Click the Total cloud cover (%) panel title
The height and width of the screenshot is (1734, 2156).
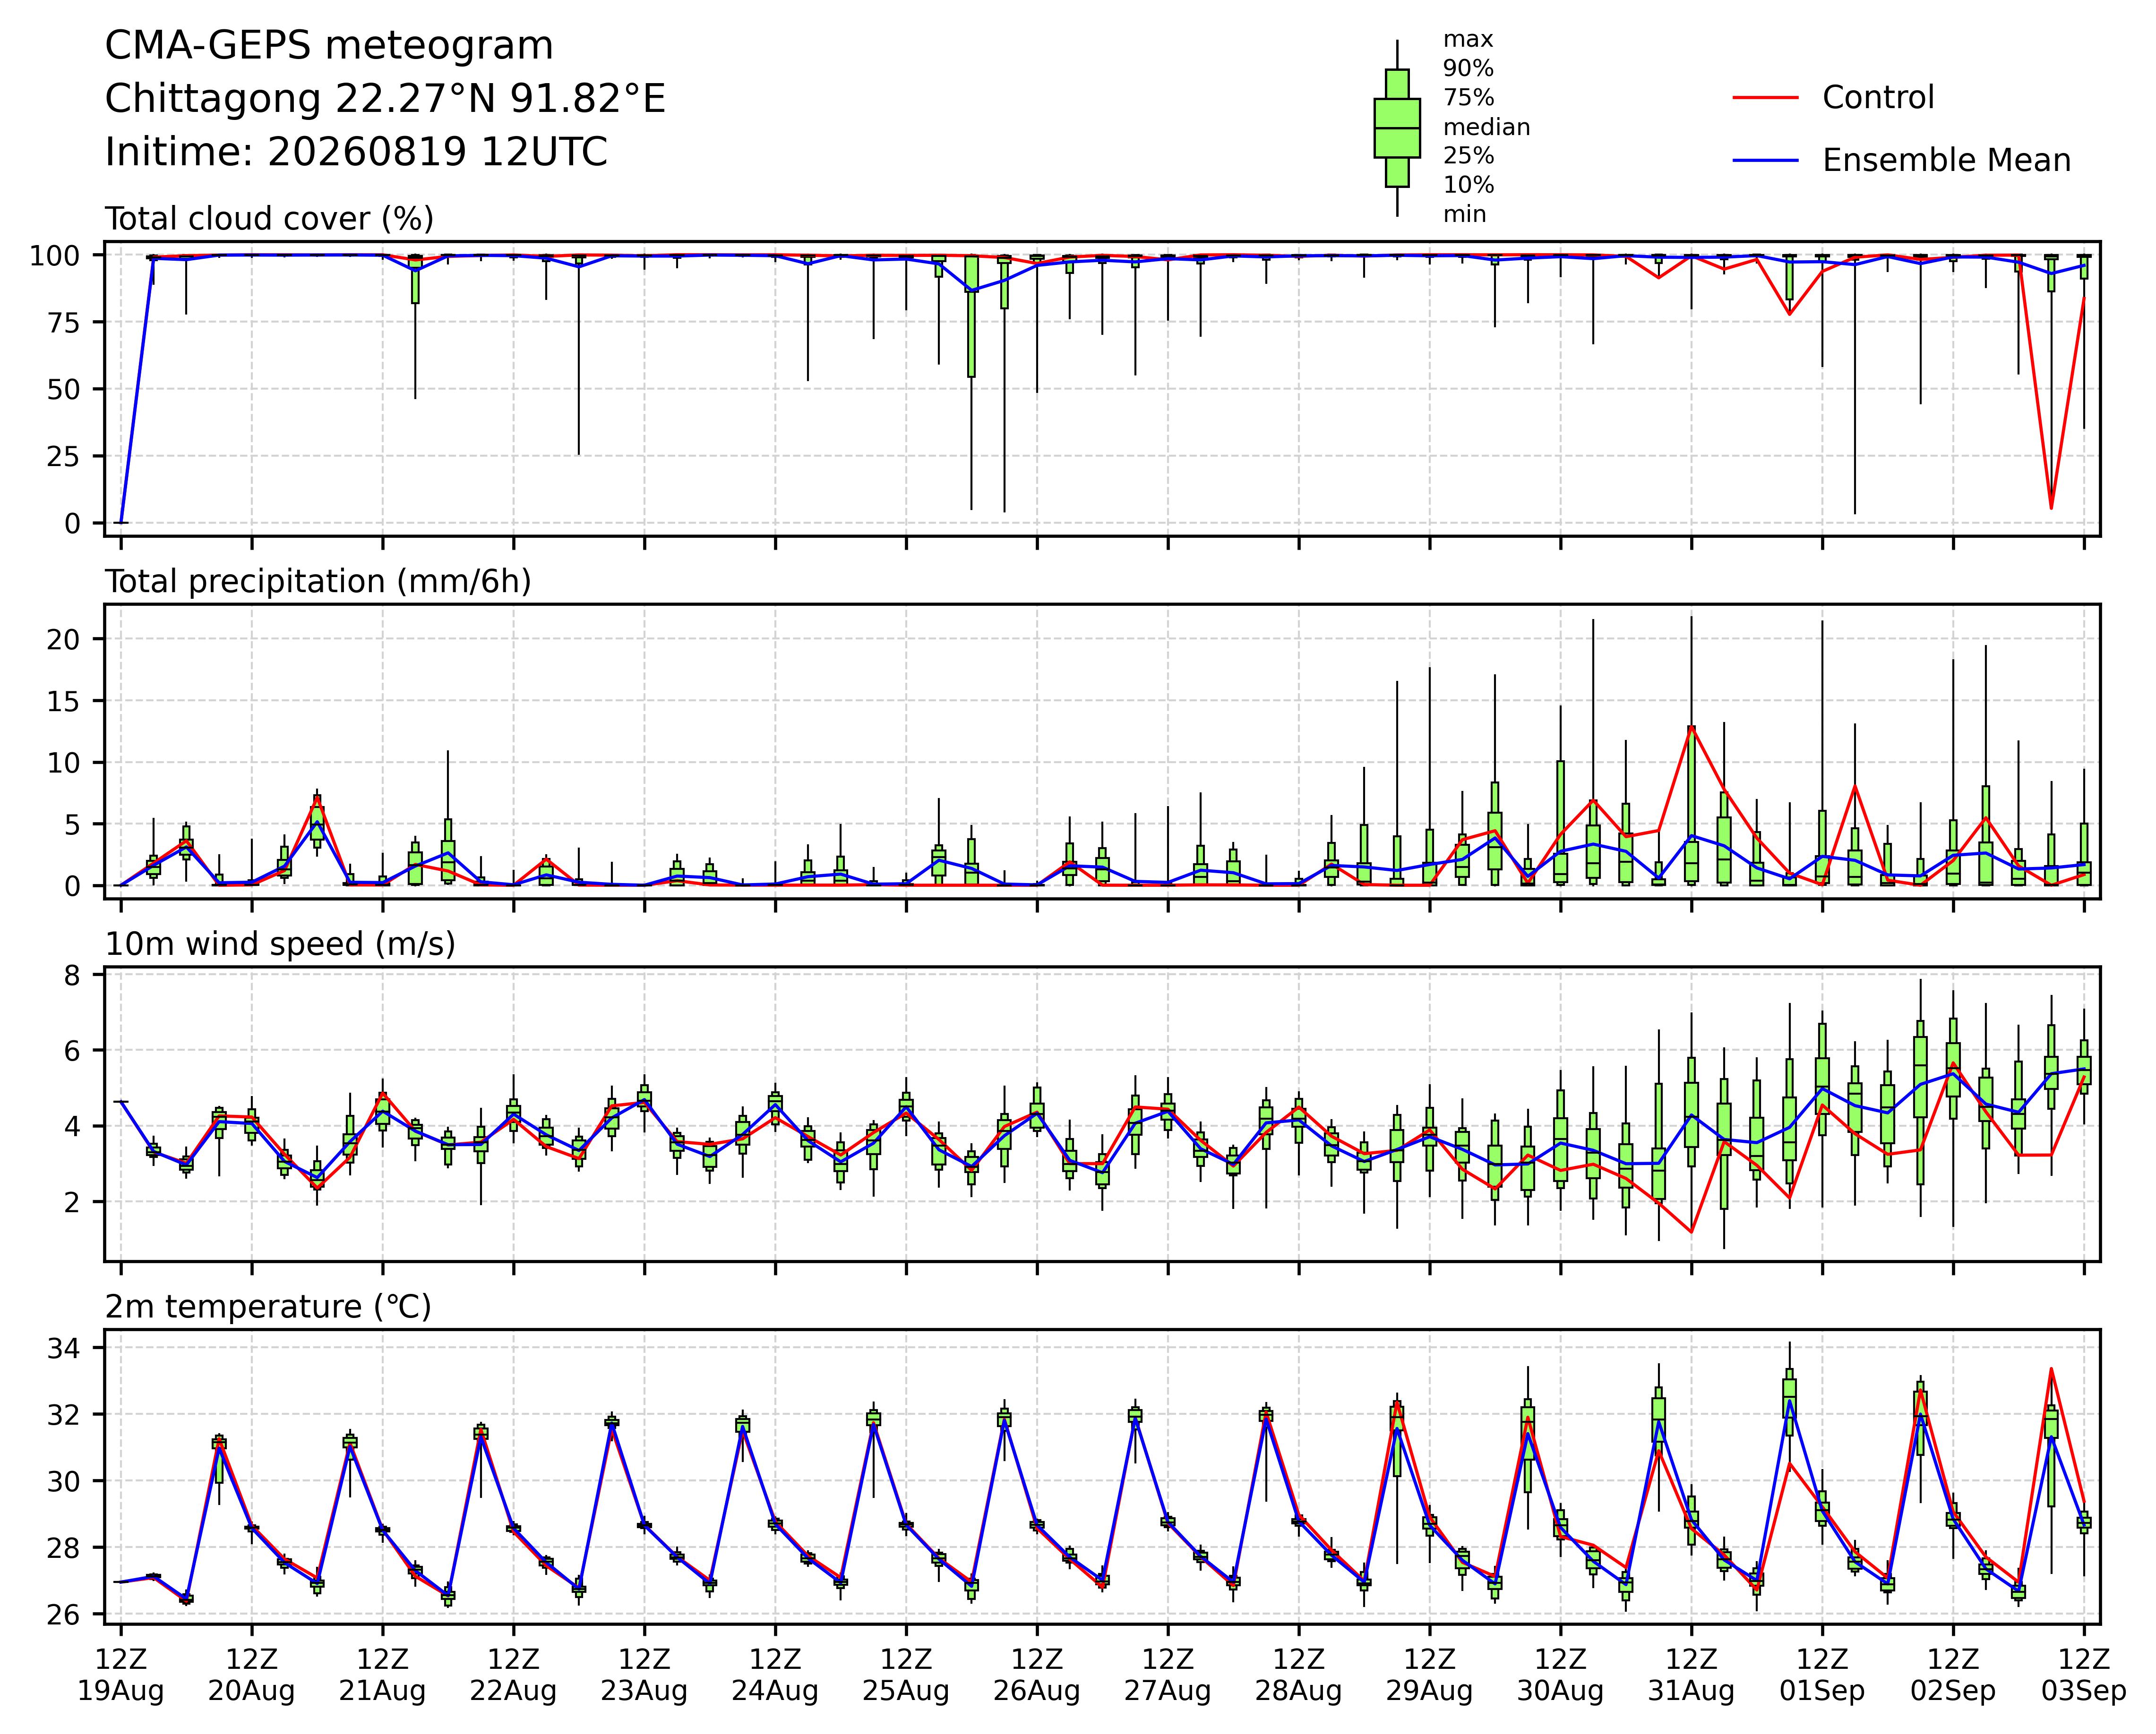(269, 219)
